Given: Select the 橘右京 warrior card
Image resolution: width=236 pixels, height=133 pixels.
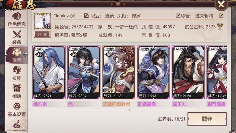Looking at the screenshot, I should pos(49,73).
